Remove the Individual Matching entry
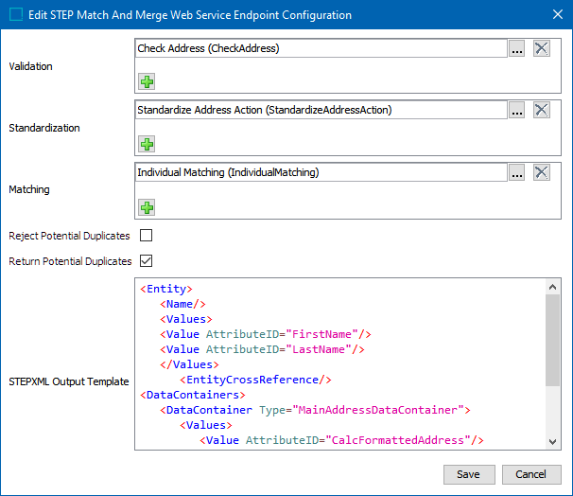This screenshot has height=496, width=573. coord(541,172)
